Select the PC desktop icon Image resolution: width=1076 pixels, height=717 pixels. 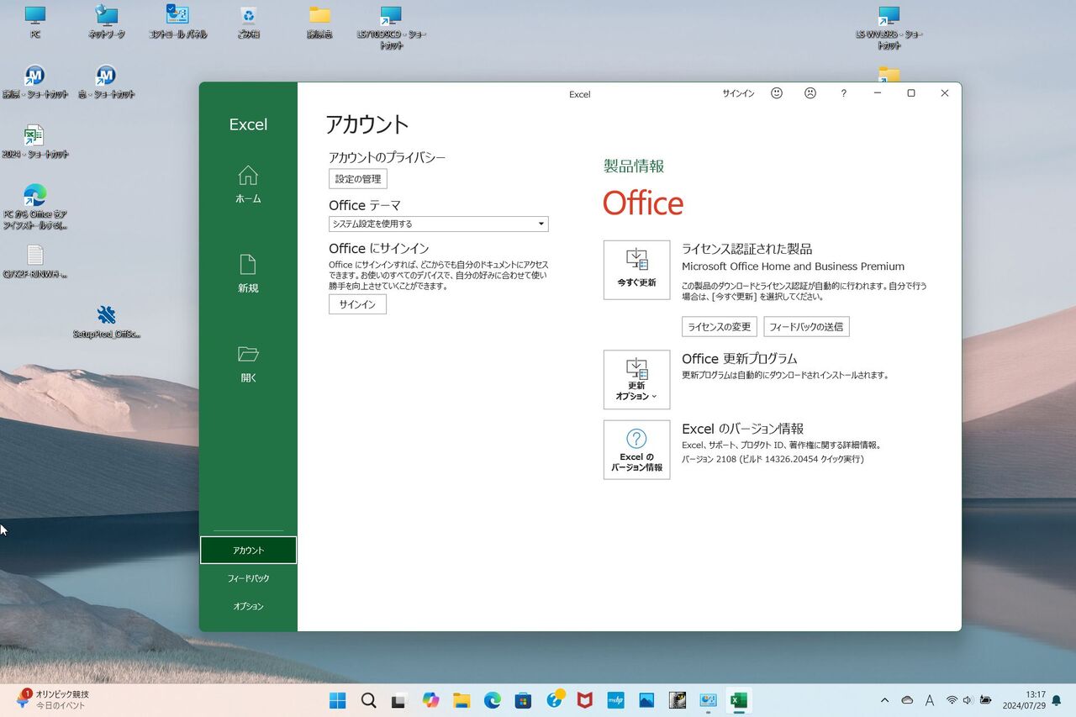click(35, 23)
